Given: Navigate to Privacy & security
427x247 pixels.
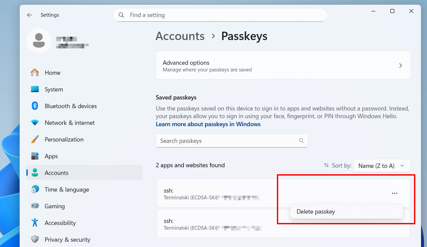Looking at the screenshot, I should (84, 240).
